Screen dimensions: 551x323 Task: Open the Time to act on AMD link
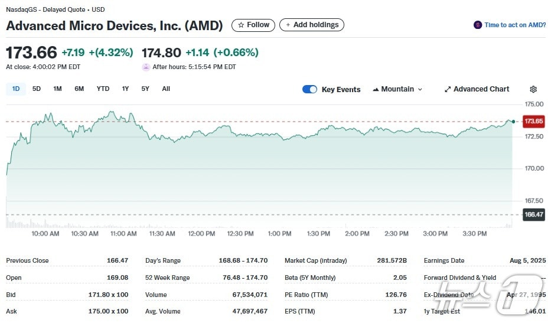[x=515, y=25]
